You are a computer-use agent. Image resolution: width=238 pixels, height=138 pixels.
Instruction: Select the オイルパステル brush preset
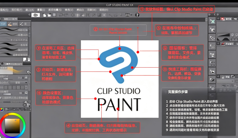(x=14, y=40)
